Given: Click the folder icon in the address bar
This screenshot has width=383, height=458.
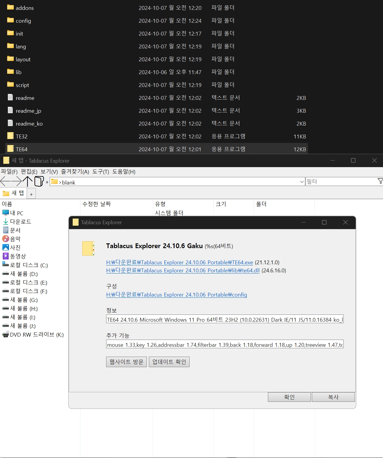Looking at the screenshot, I should 54,181.
